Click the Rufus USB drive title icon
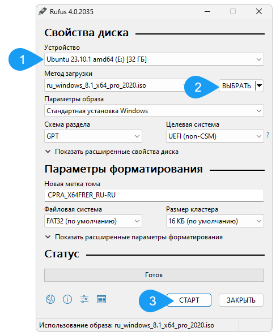The image size is (276, 336). click(x=43, y=11)
